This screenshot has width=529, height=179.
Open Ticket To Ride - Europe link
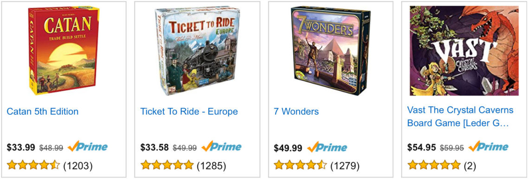189,111
